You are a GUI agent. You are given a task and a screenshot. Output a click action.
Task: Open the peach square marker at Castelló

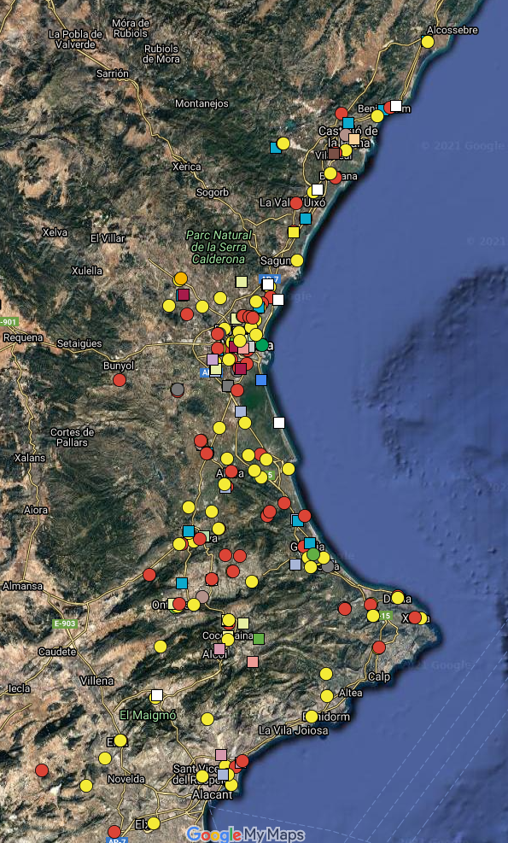coord(354,139)
